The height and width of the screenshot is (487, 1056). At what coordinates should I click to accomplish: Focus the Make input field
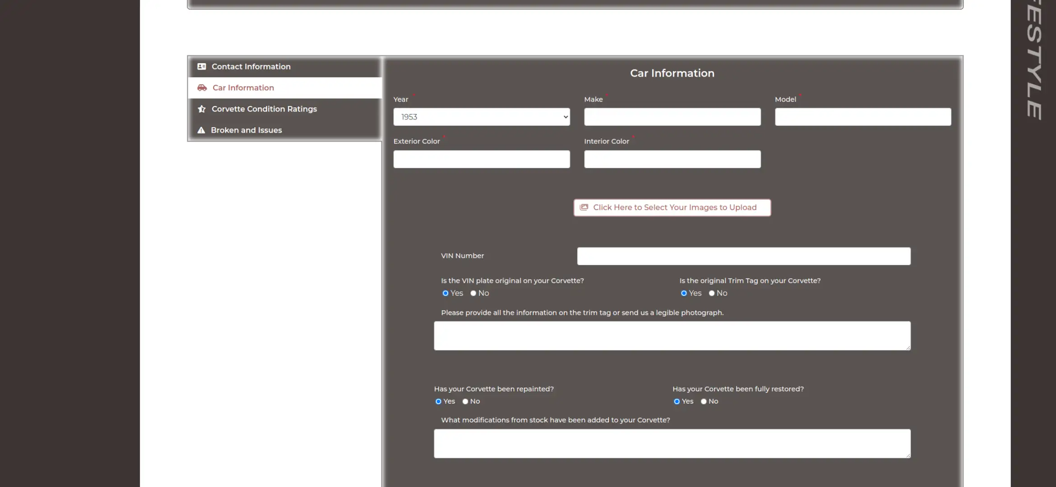coord(672,117)
